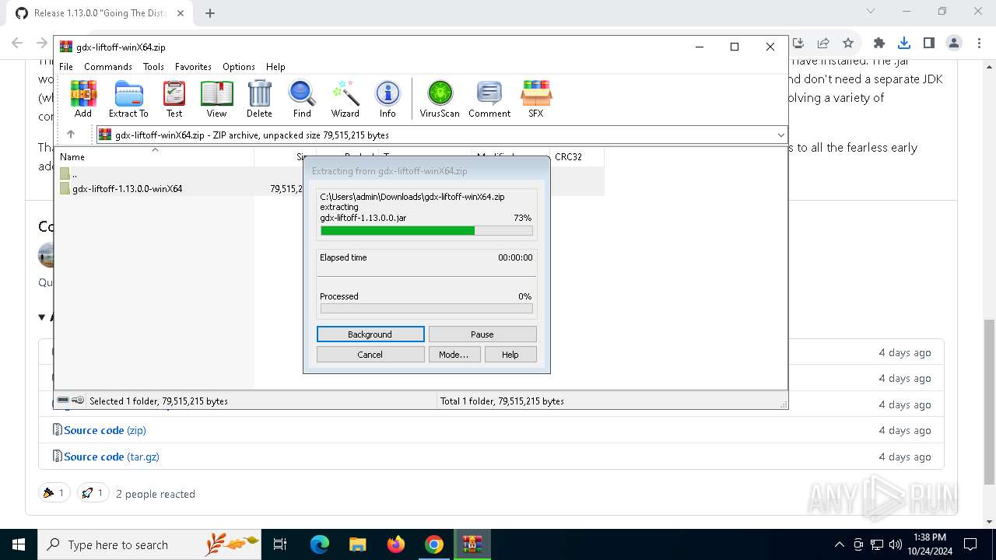This screenshot has width=996, height=560.
Task: Open the Favorites menu
Action: tap(193, 67)
